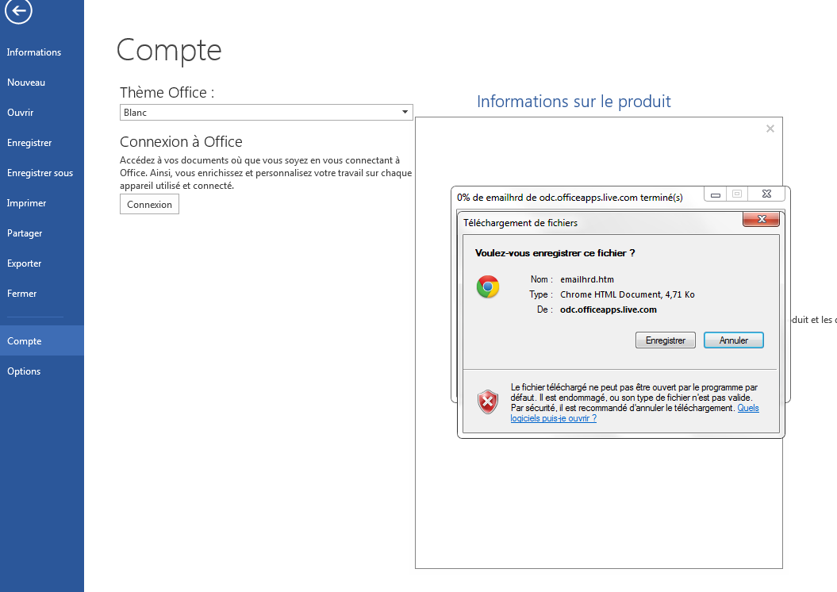837x592 pixels.
Task: Open Enregistrer sous in the sidebar
Action: click(x=40, y=173)
